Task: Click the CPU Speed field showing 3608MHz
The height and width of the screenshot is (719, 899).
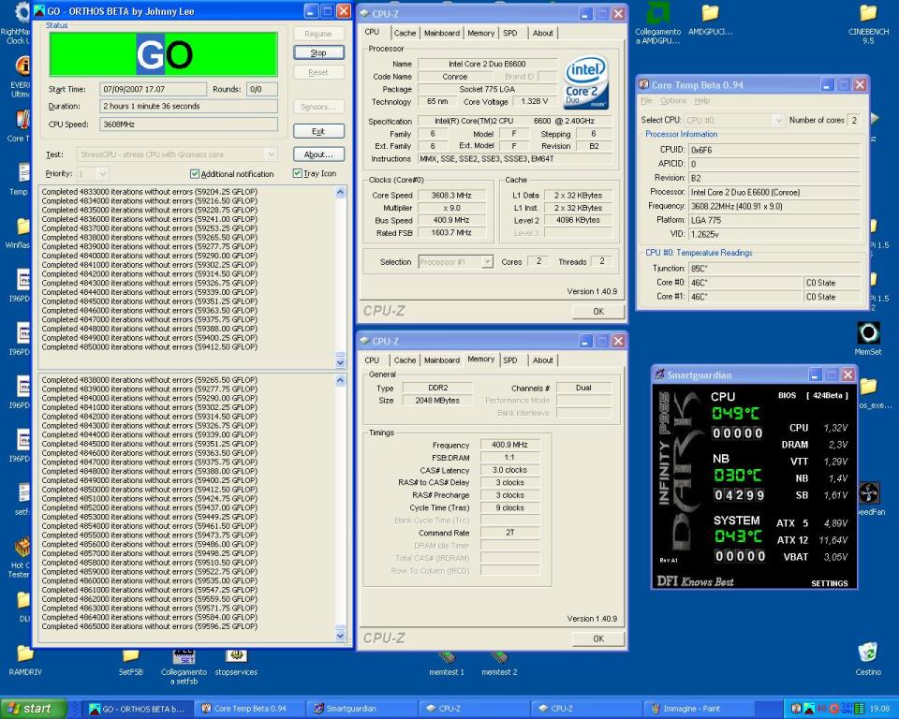Action: 188,125
